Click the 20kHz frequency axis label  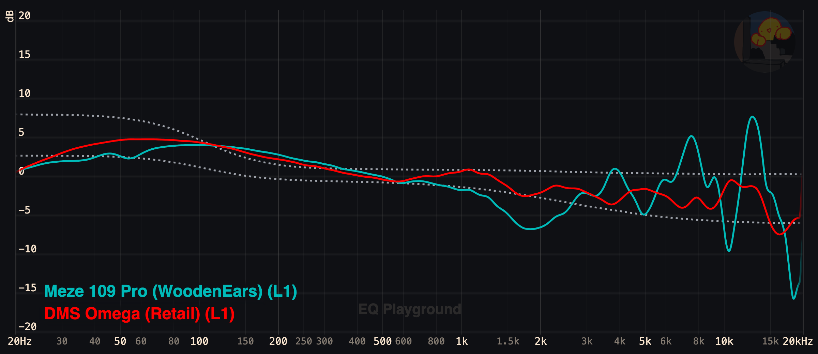(x=798, y=341)
